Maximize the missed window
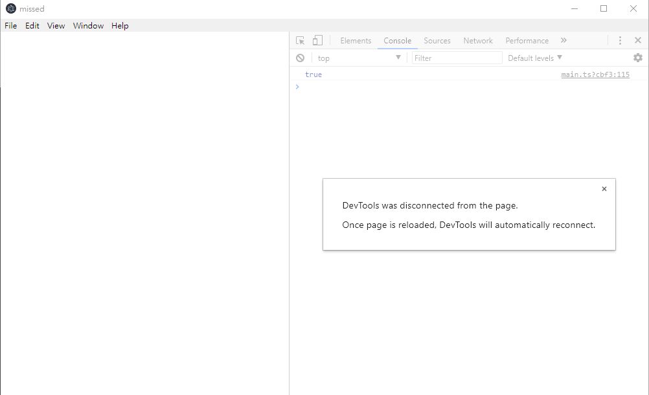 tap(604, 8)
